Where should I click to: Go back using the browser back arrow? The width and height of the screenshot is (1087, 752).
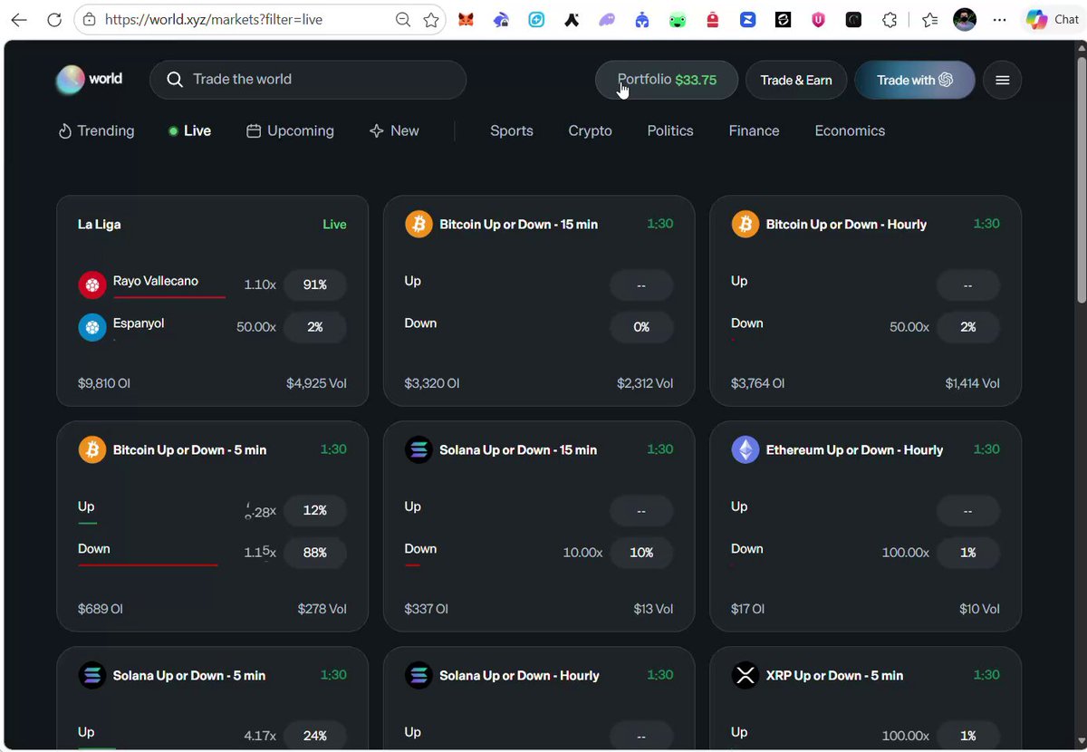(x=19, y=19)
